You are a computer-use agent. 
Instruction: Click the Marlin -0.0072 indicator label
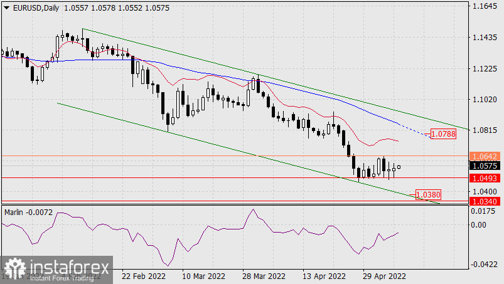pos(29,213)
